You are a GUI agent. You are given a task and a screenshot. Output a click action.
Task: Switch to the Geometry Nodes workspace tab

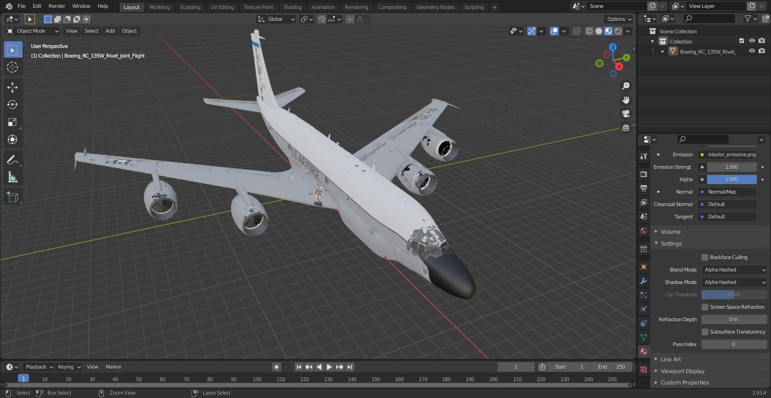(x=435, y=7)
